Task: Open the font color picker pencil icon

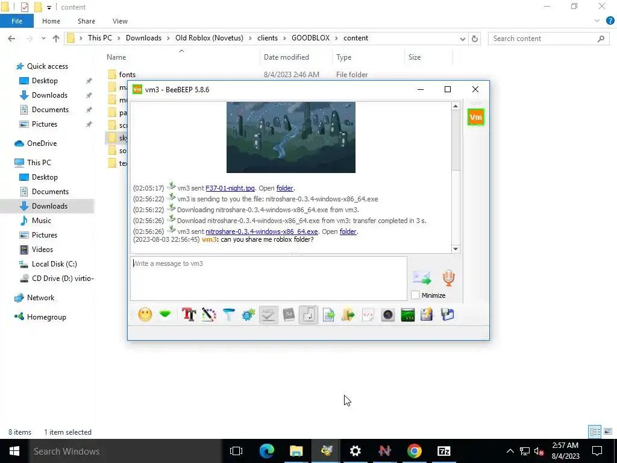Action: click(209, 315)
